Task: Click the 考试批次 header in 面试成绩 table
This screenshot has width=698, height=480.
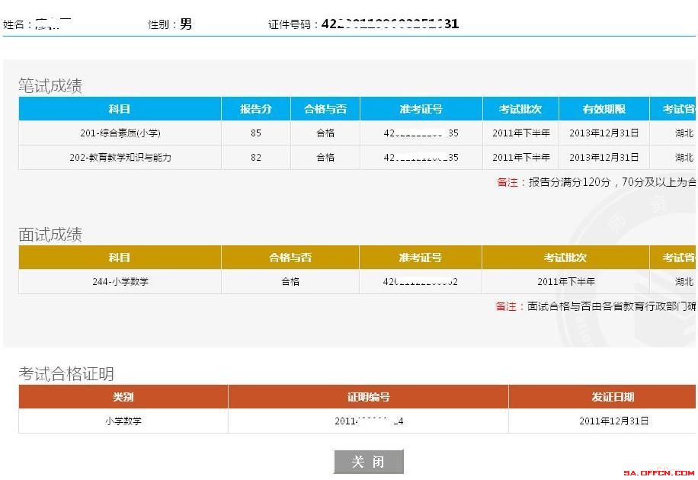Action: coord(565,258)
